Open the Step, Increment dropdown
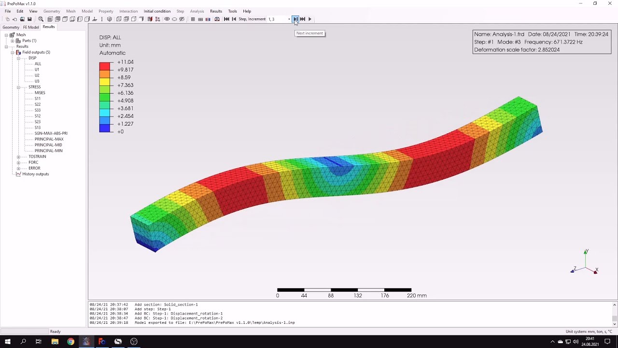Viewport: 618px width, 348px height. click(x=289, y=19)
